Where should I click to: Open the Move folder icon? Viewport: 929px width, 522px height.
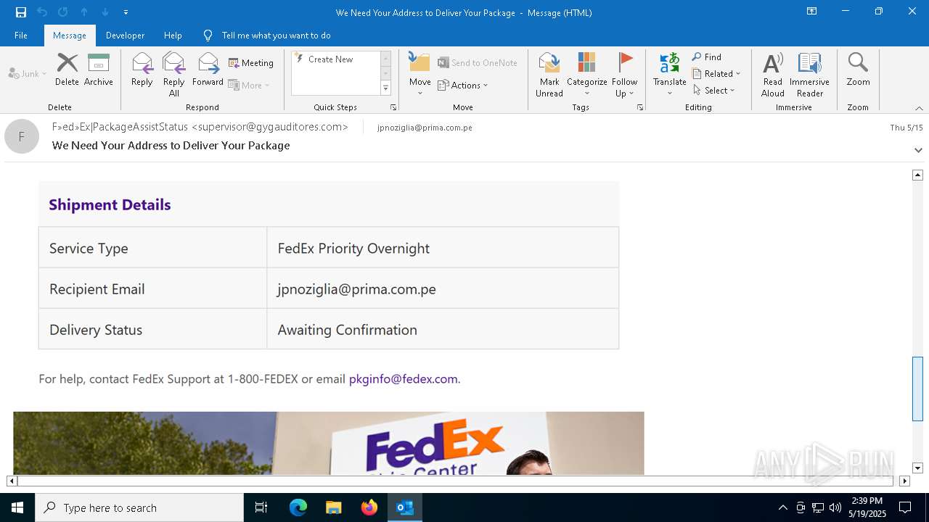[x=420, y=74]
